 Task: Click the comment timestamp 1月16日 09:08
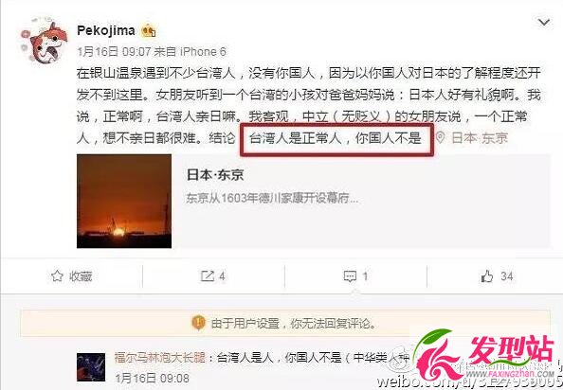153,379
